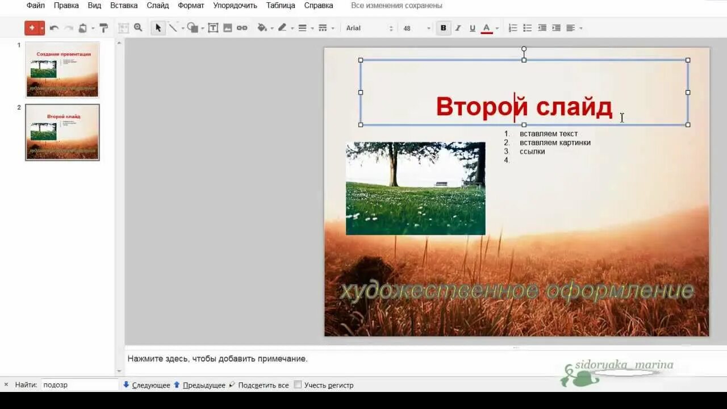Click the numbered list icon
The image size is (727, 409).
[513, 28]
